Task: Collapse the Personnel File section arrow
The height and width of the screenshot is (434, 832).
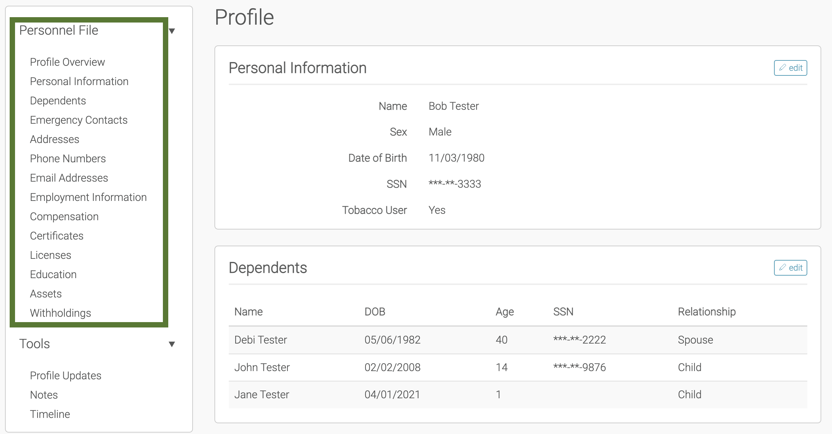Action: point(172,31)
